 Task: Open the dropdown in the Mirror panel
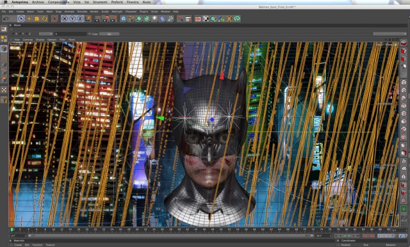45,34
